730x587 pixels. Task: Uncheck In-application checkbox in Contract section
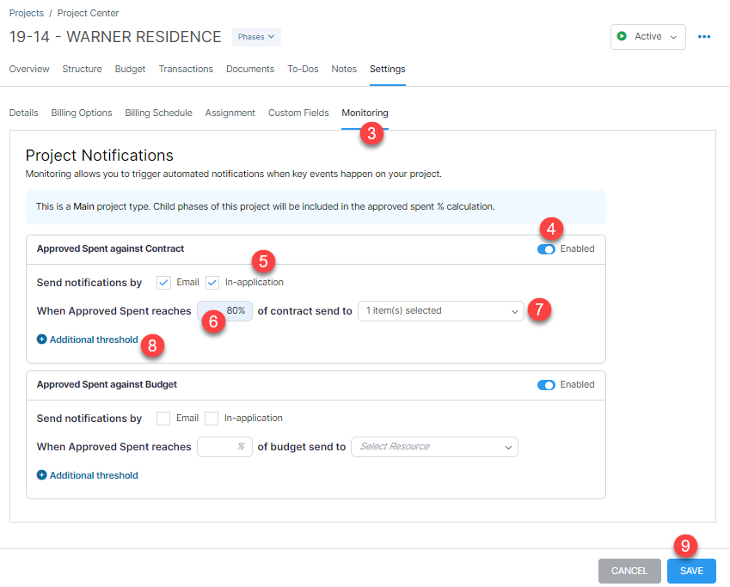point(212,283)
